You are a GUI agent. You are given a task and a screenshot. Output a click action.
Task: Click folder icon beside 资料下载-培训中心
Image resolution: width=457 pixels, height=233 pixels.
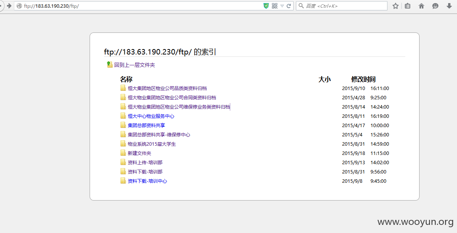(x=123, y=181)
